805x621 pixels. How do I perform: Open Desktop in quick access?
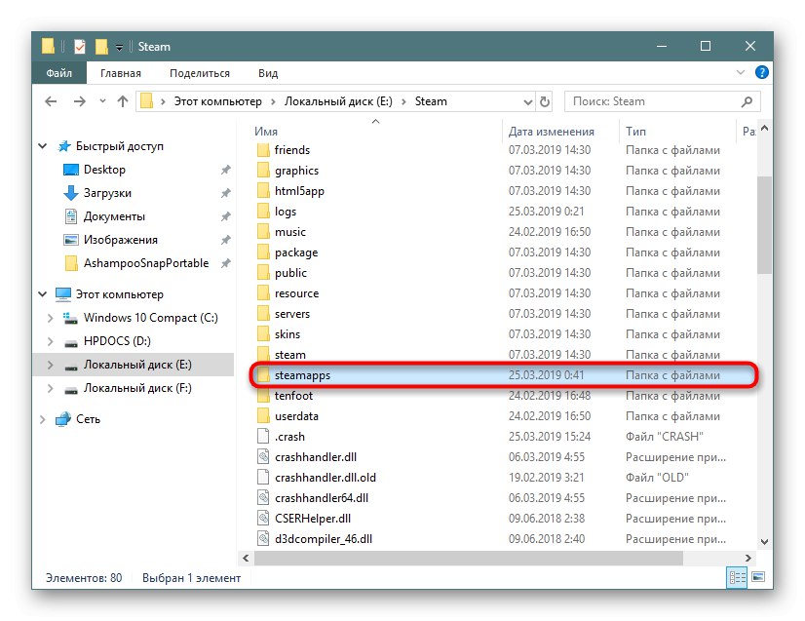pos(104,170)
